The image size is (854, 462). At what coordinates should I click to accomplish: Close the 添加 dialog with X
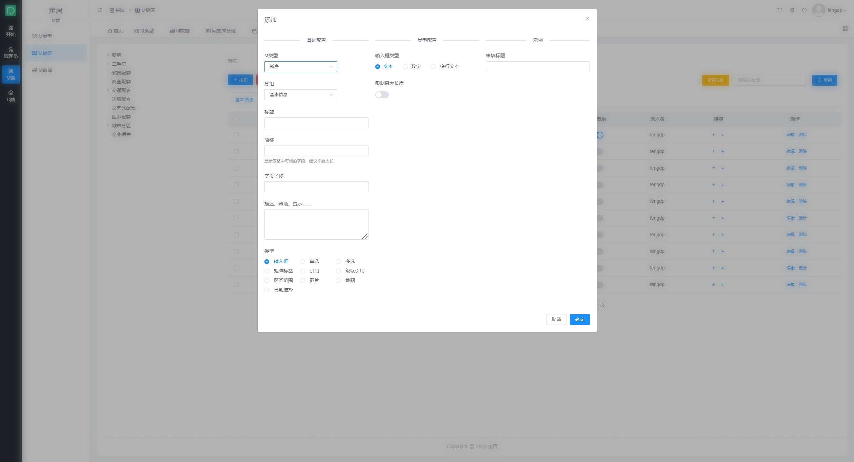(587, 19)
